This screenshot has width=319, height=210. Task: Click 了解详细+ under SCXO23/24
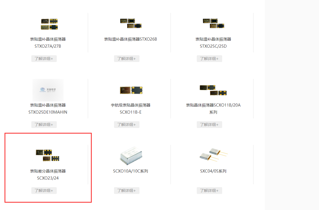point(44,191)
